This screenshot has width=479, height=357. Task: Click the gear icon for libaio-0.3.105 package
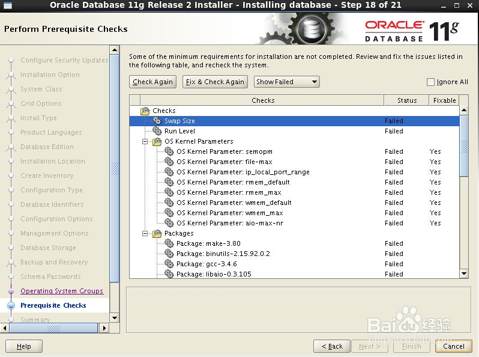tap(169, 274)
